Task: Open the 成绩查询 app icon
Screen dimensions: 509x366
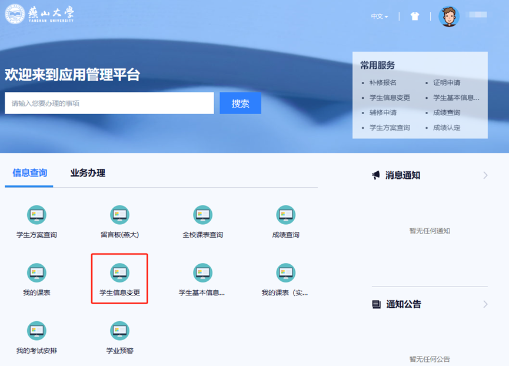Action: [285, 215]
